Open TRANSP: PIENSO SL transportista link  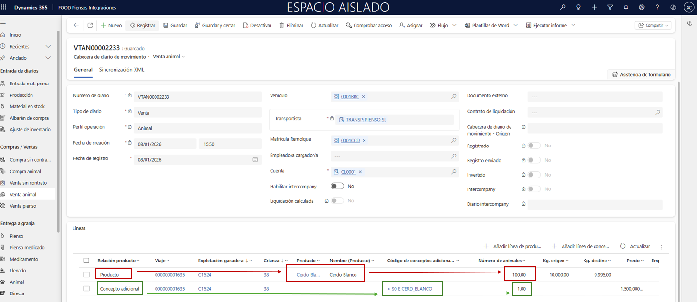[x=365, y=120]
